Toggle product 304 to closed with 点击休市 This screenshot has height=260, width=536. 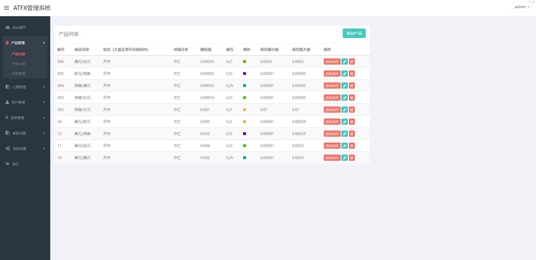tap(332, 86)
